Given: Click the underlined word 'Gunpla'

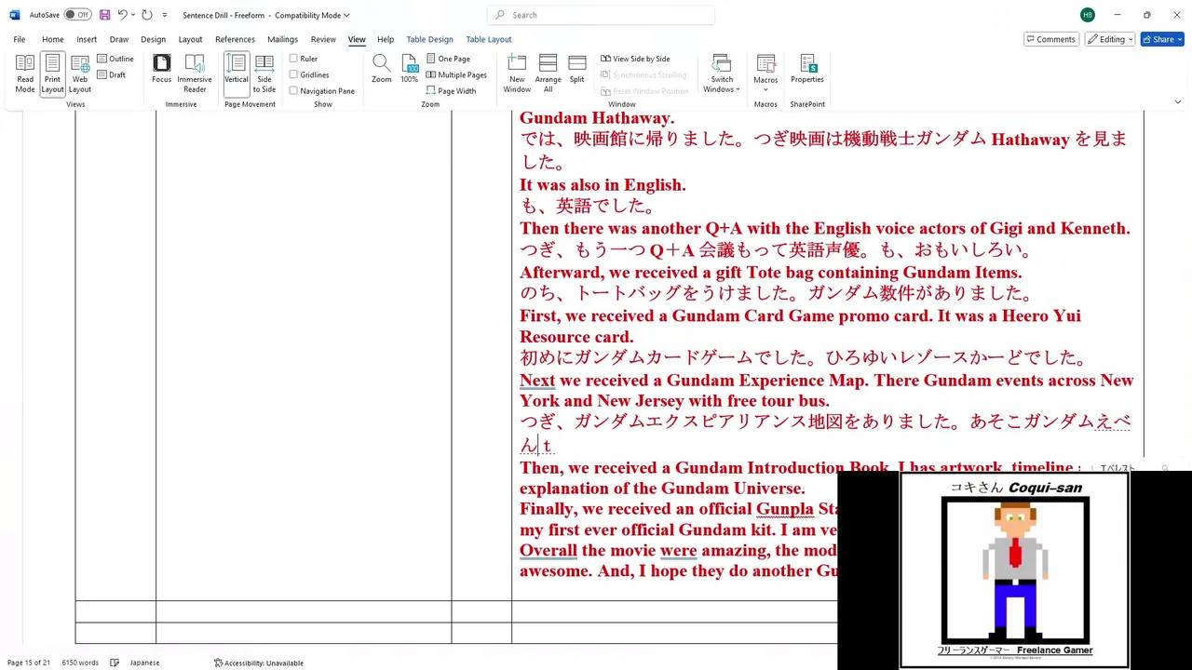Looking at the screenshot, I should [x=784, y=509].
